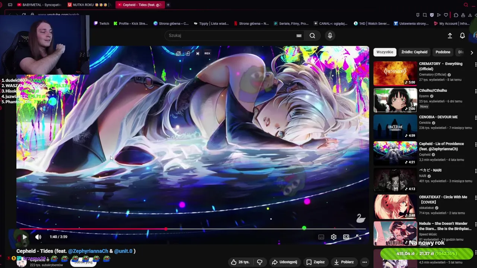Open on-screen keyboard icon in search box
Screen dimensions: 477x268
coord(298,36)
